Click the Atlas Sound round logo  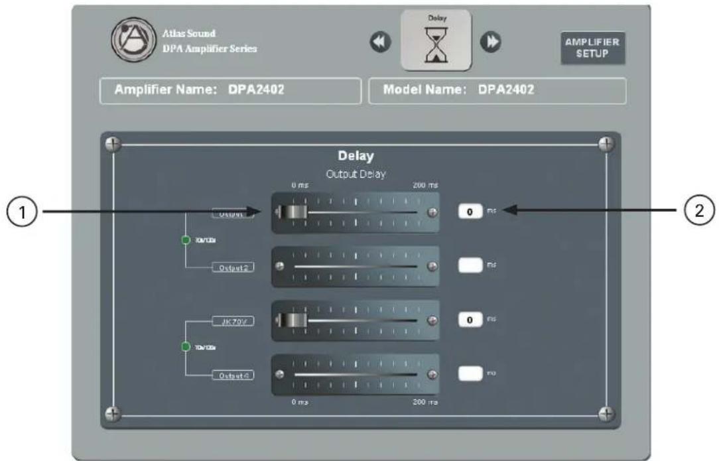pos(133,39)
